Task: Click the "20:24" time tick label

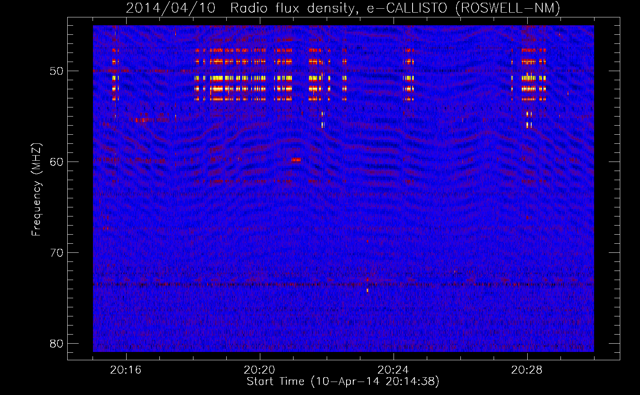Action: tap(393, 370)
